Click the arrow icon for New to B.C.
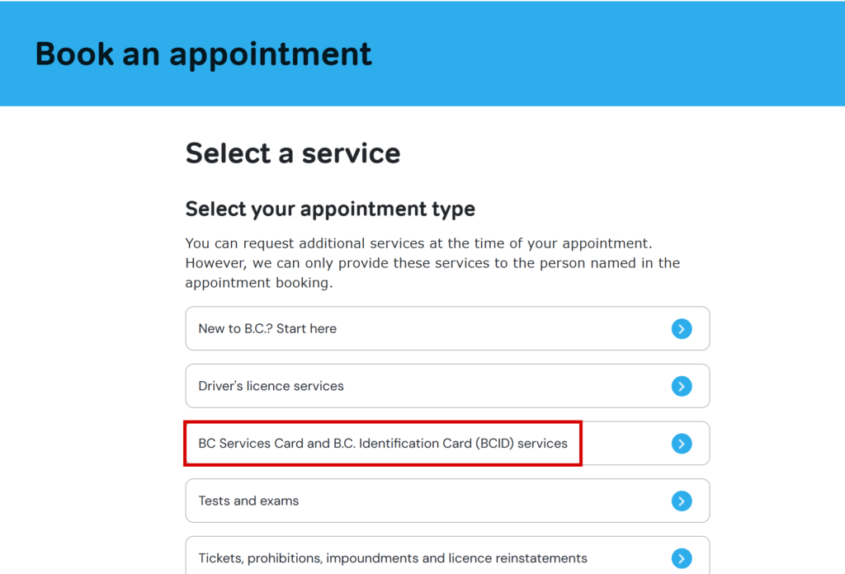Viewport: 845px width, 574px height. click(682, 328)
